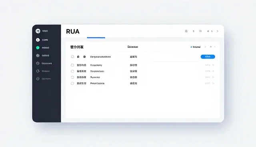Open the tiny dropdown arrow at panel header's end

pos(215,47)
